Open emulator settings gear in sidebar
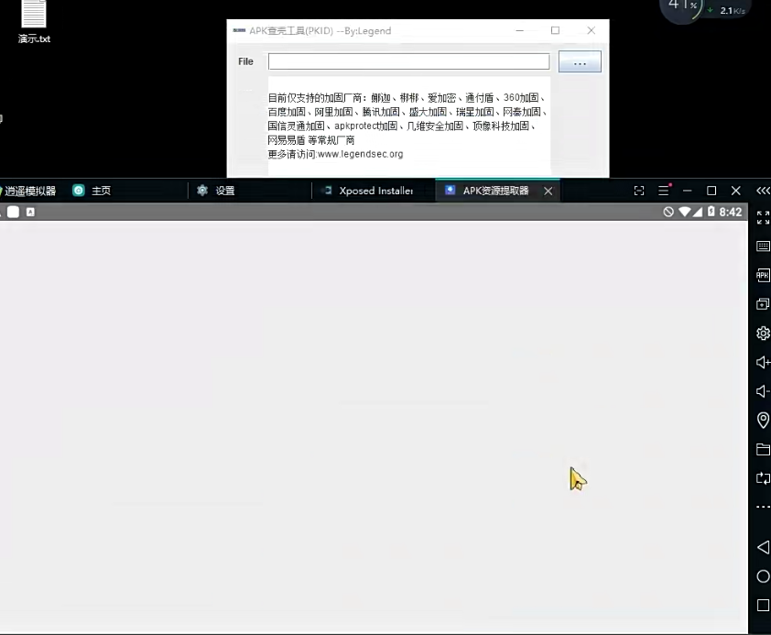 pos(763,334)
